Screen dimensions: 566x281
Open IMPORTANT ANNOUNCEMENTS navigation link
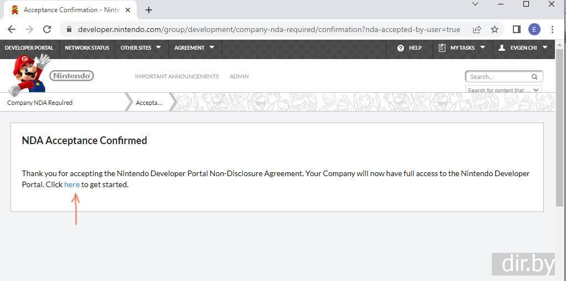coord(177,76)
